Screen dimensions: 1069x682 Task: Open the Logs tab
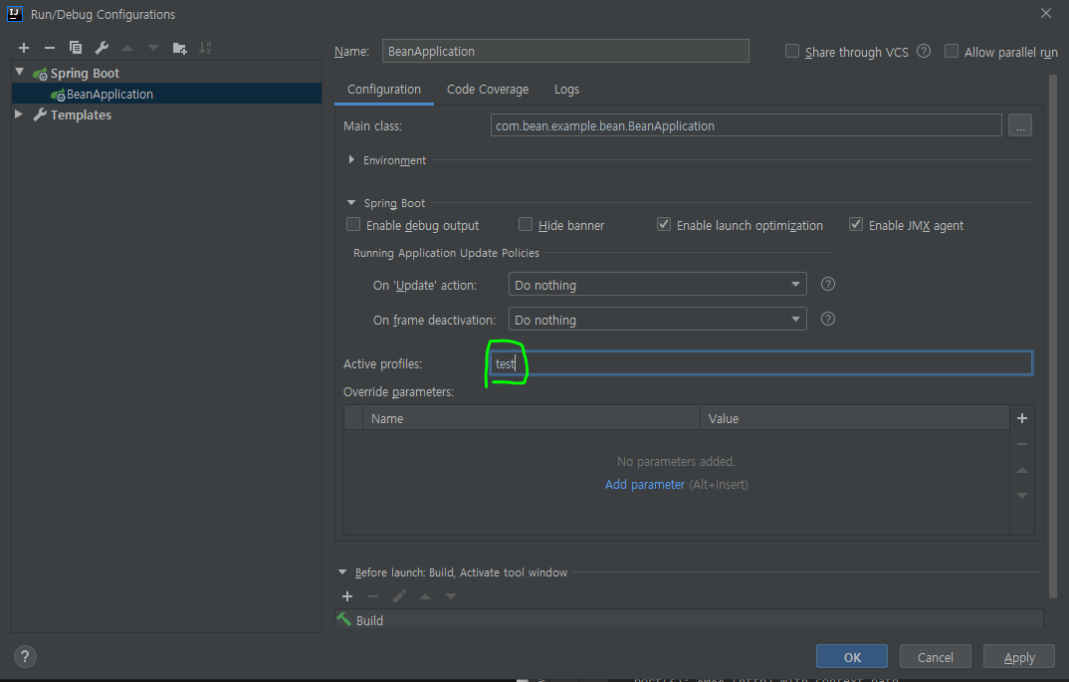[566, 90]
